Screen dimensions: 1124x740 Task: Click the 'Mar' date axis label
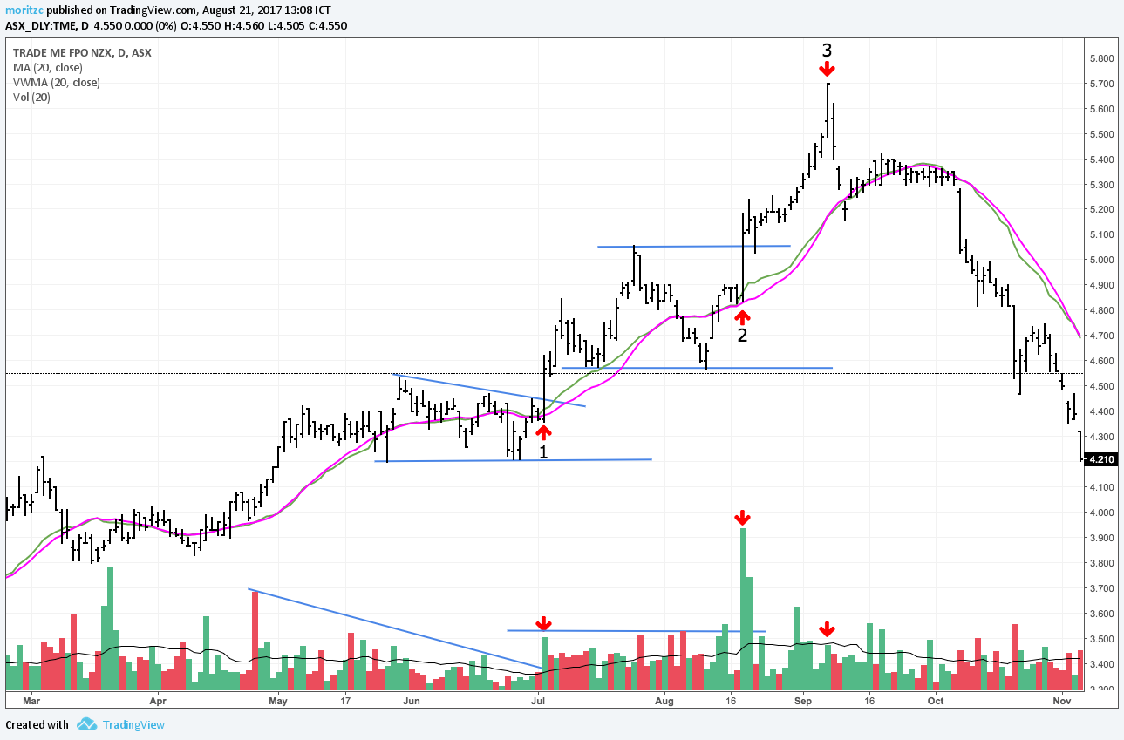click(31, 700)
